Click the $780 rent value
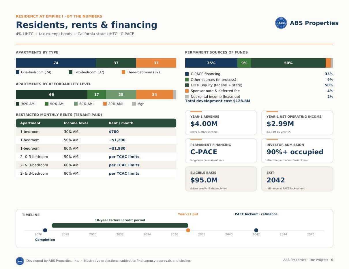This screenshot has width=349, height=269. point(114,132)
